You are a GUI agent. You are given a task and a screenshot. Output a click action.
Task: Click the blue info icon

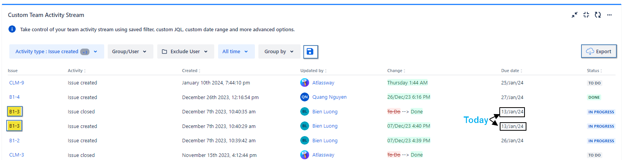(12, 29)
